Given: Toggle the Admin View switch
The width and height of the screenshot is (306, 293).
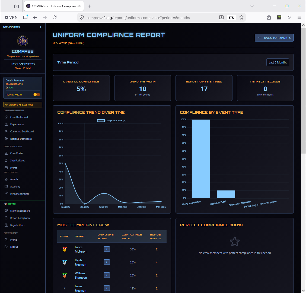Looking at the screenshot, I should 37,95.
